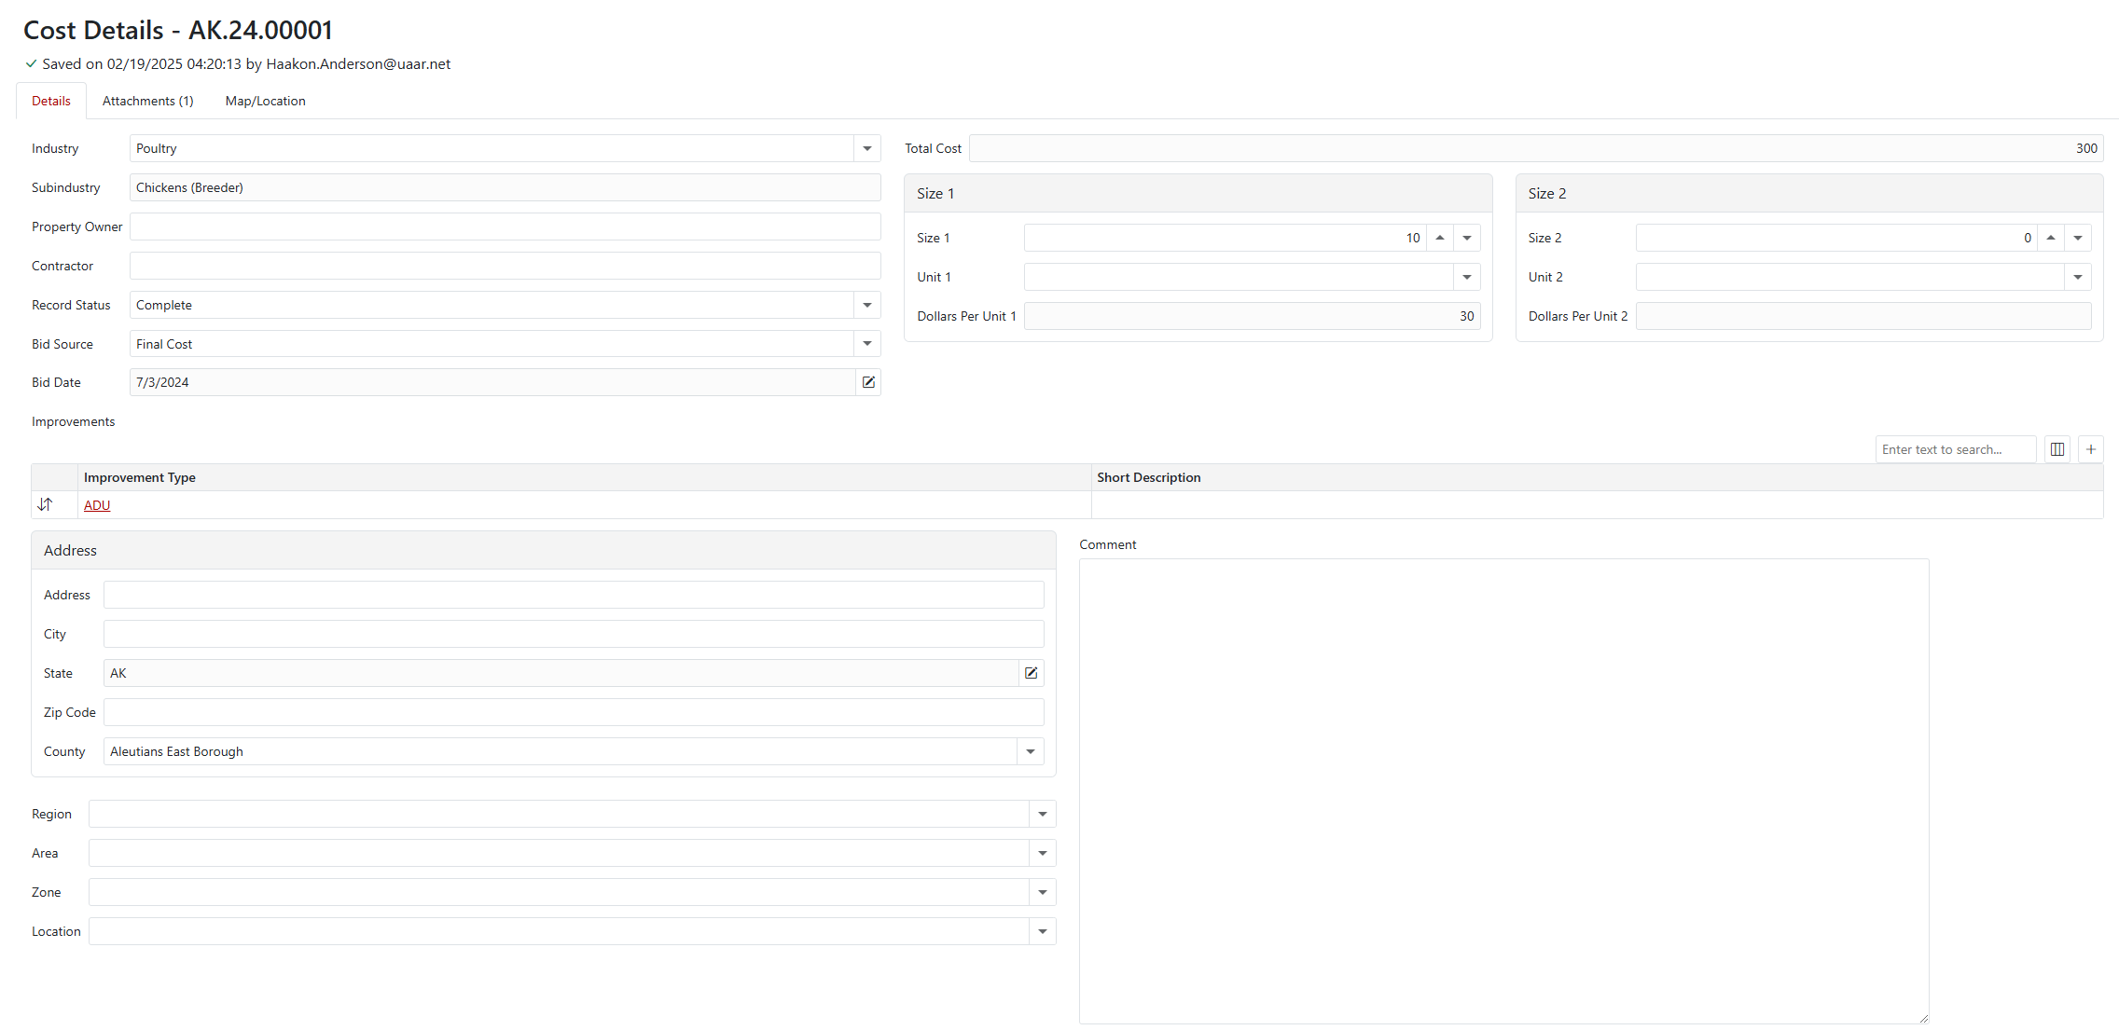The width and height of the screenshot is (2119, 1030).
Task: Click inside the Comment text area
Action: click(x=1503, y=790)
